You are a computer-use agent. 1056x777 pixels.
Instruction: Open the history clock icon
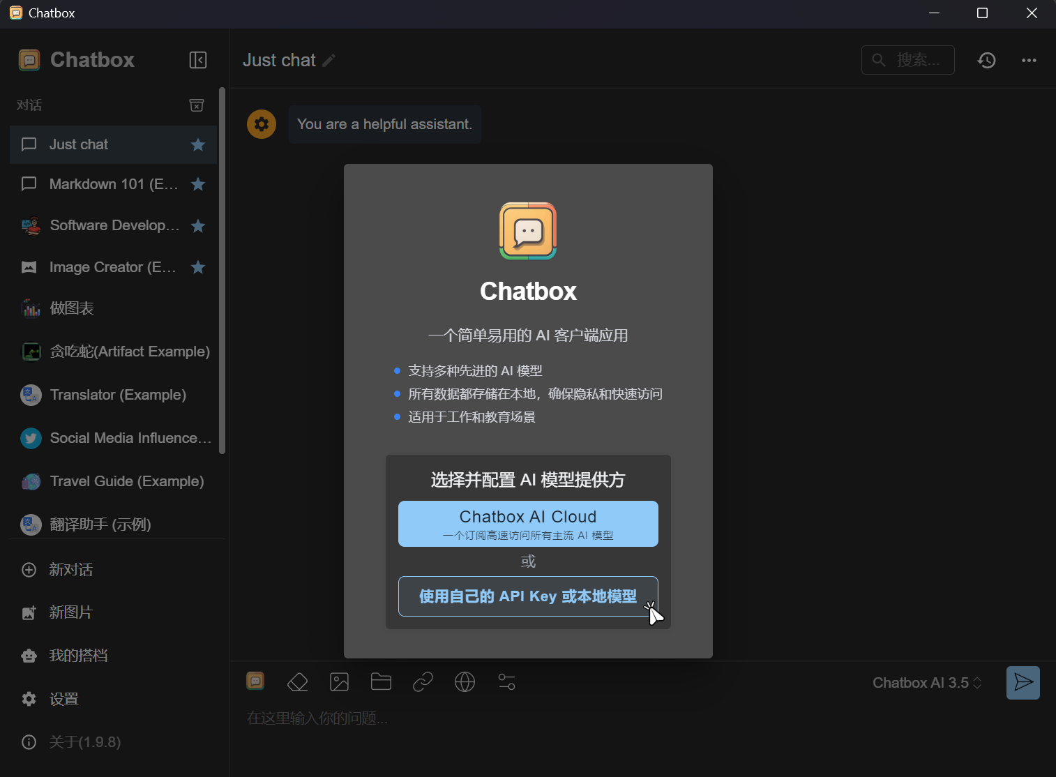point(986,60)
